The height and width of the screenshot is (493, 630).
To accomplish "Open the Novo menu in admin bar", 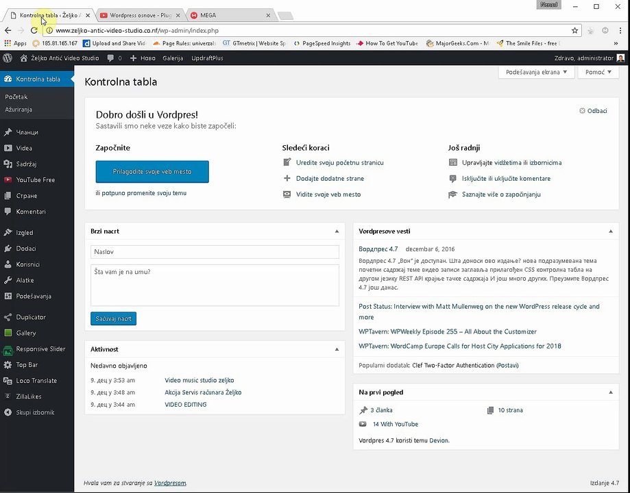I will [x=143, y=58].
